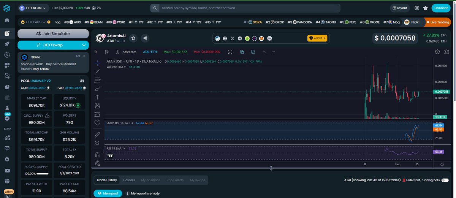Toggle Live Trading mode
Screen dimensions: 456x198
(438, 22)
